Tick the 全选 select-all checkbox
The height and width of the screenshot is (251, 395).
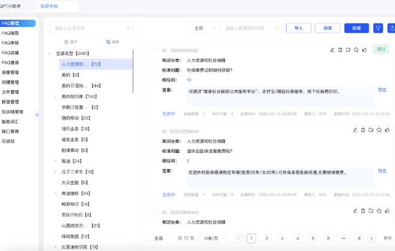(148, 238)
